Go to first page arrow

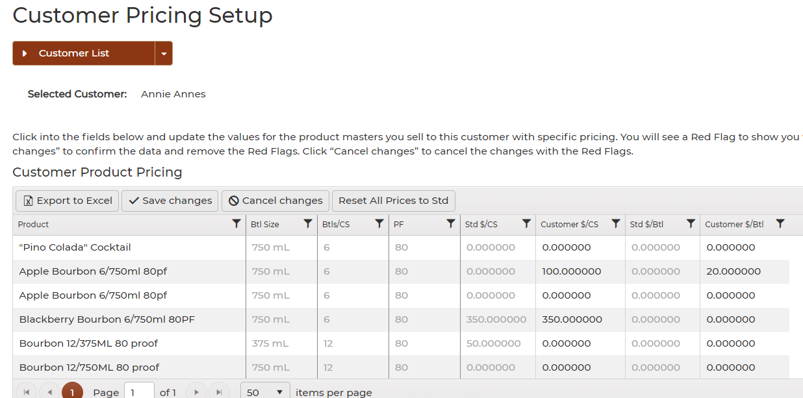(26, 392)
